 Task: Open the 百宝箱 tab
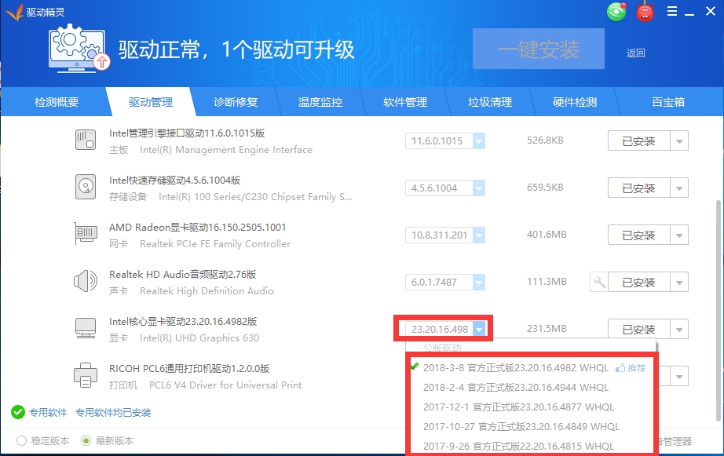click(x=668, y=102)
